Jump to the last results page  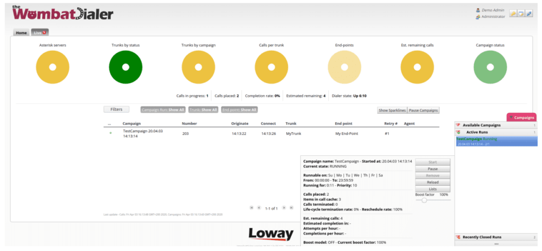click(292, 208)
